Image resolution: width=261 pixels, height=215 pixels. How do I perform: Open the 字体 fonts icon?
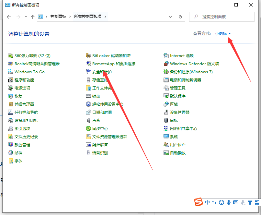coord(11,161)
